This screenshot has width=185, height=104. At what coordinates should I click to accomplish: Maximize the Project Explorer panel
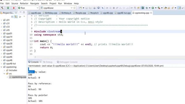[24, 12]
